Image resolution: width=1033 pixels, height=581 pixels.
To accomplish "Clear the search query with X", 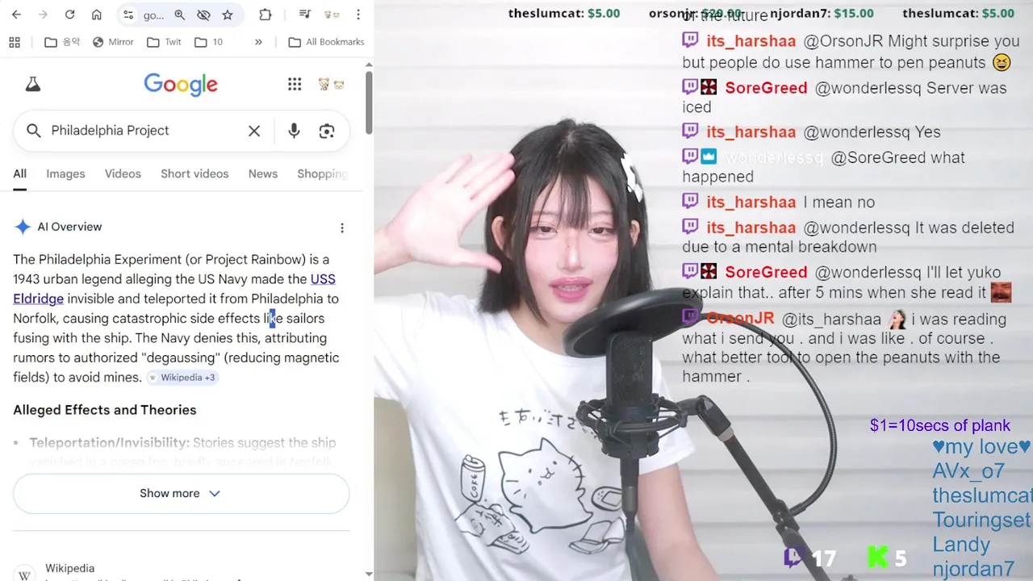I will (254, 131).
